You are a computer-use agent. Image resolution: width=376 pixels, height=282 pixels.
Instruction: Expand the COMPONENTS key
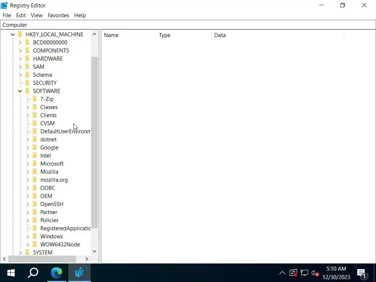20,51
